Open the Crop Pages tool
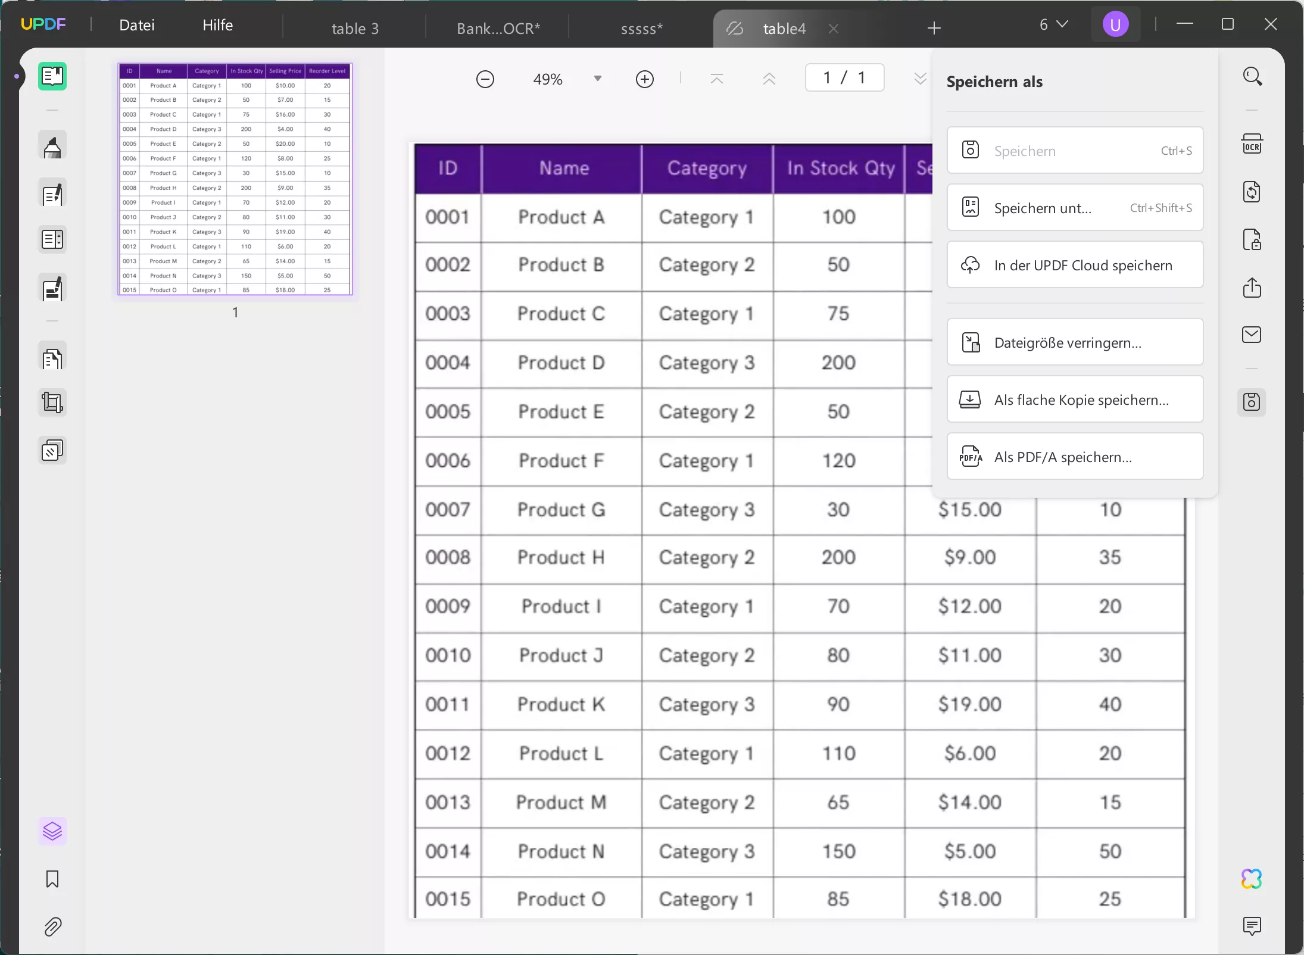 point(52,403)
